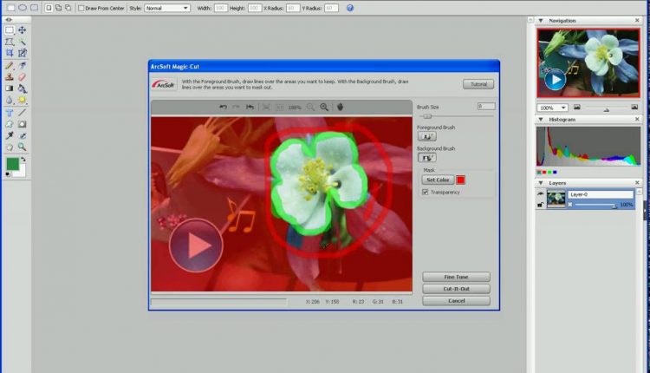650x373 pixels.
Task: Select the Move tool
Action: 22,29
